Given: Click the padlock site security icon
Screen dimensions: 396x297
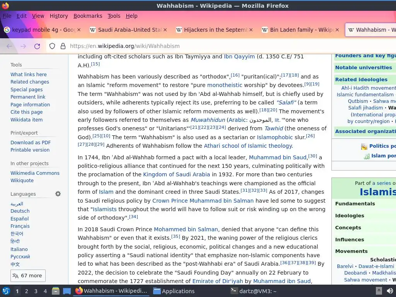Looking at the screenshot, I should [63, 46].
